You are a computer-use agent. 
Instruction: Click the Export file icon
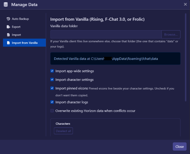coord(8,27)
